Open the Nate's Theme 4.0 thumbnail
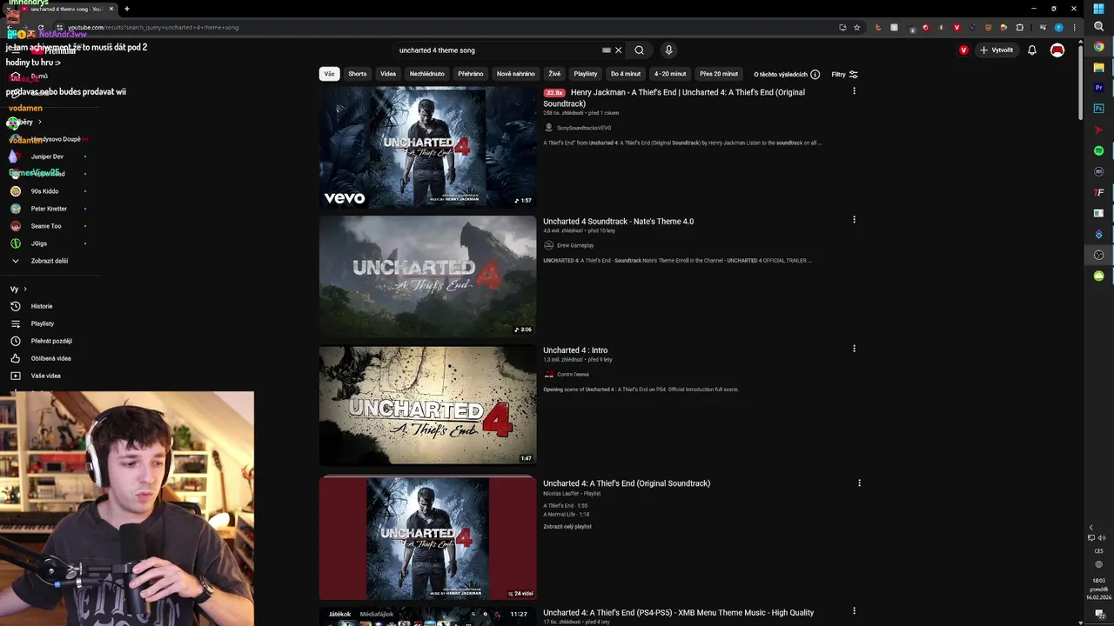Viewport: 1114px width, 626px height. pos(427,276)
